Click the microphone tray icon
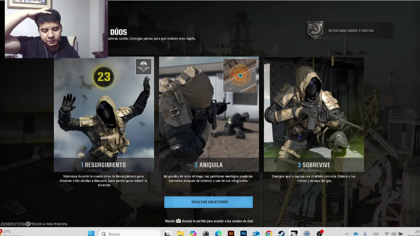This screenshot has height=236, width=420. [365, 234]
